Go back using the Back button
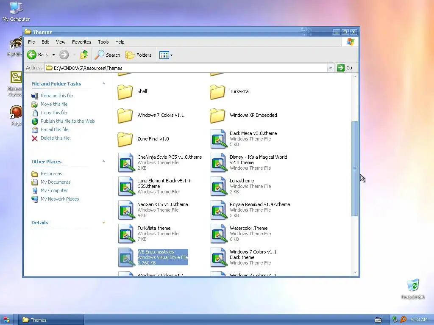This screenshot has height=325, width=434. 38,55
